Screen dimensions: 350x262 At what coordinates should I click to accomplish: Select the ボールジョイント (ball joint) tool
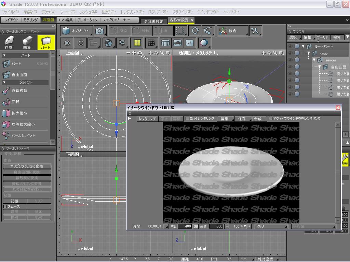pyautogui.click(x=23, y=135)
